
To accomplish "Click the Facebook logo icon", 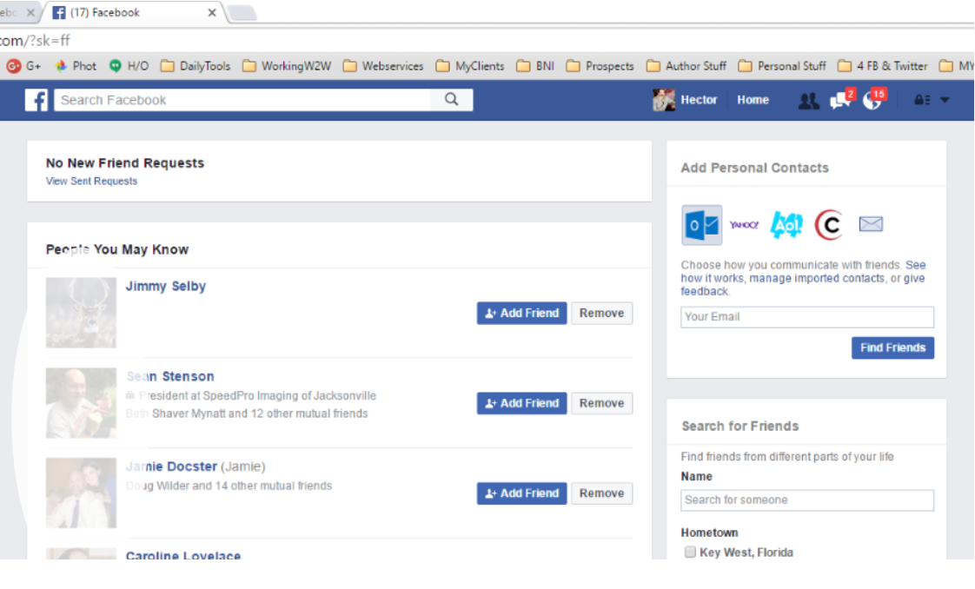I will point(36,100).
